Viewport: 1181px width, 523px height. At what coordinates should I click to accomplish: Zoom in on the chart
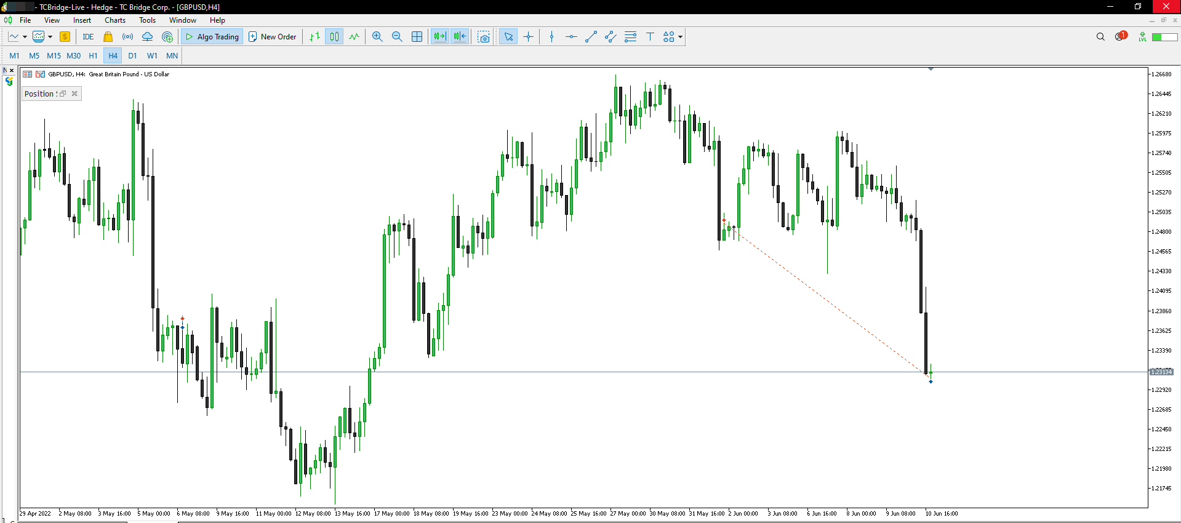pyautogui.click(x=377, y=37)
